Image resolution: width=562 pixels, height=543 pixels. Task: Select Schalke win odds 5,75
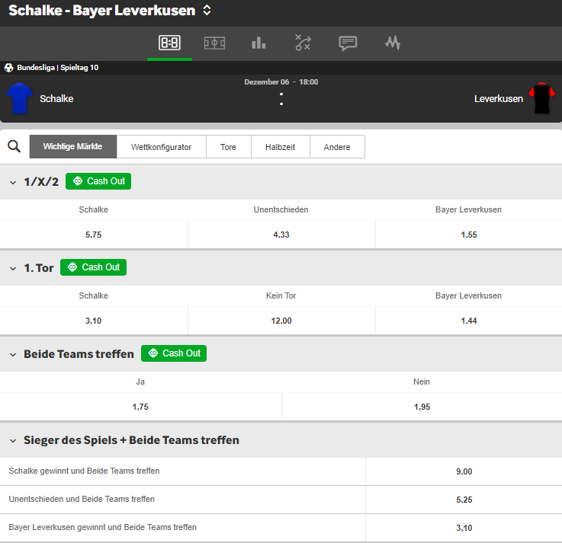[94, 235]
